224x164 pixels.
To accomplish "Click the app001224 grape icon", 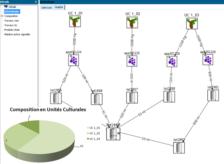I will tap(74, 60).
